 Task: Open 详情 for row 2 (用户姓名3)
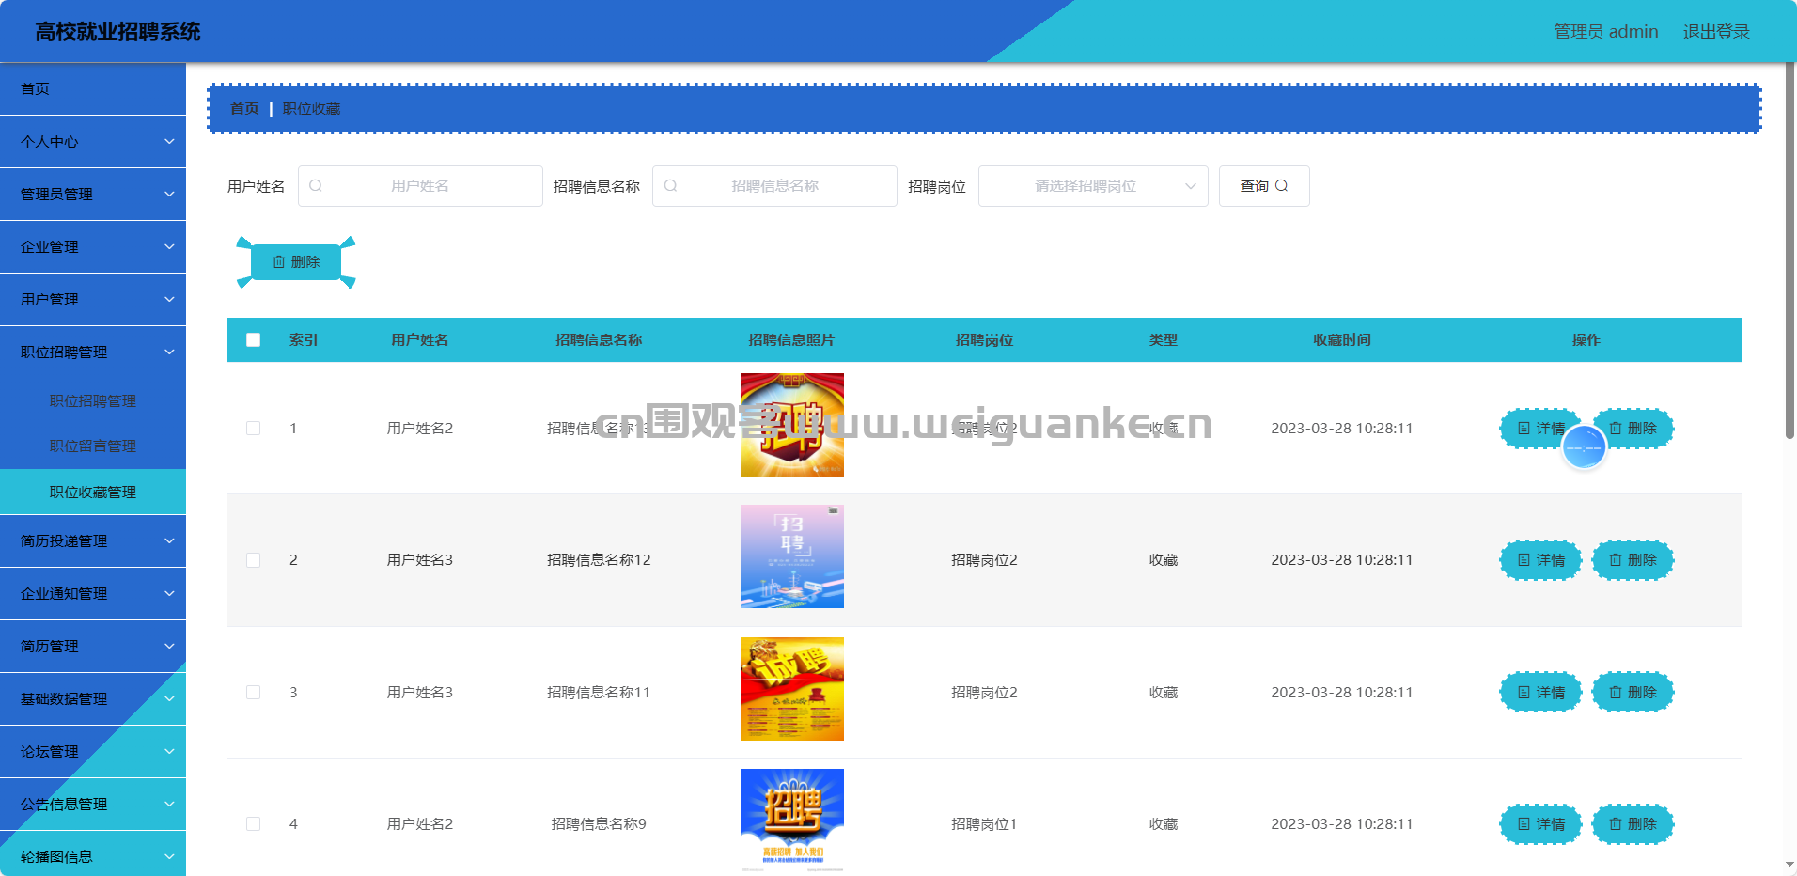pos(1539,560)
